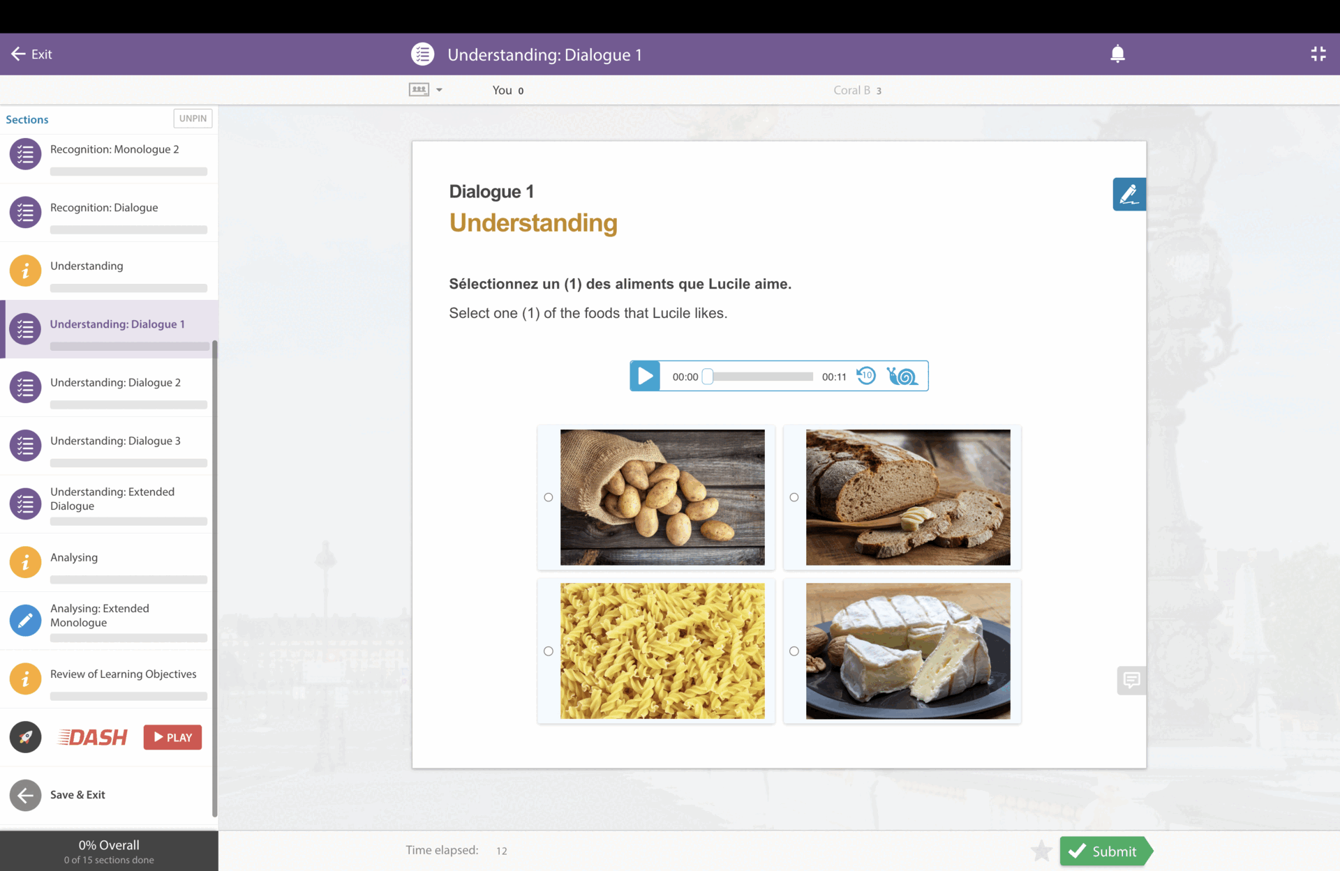This screenshot has height=871, width=1340.
Task: Click the notification bell icon
Action: (x=1117, y=54)
